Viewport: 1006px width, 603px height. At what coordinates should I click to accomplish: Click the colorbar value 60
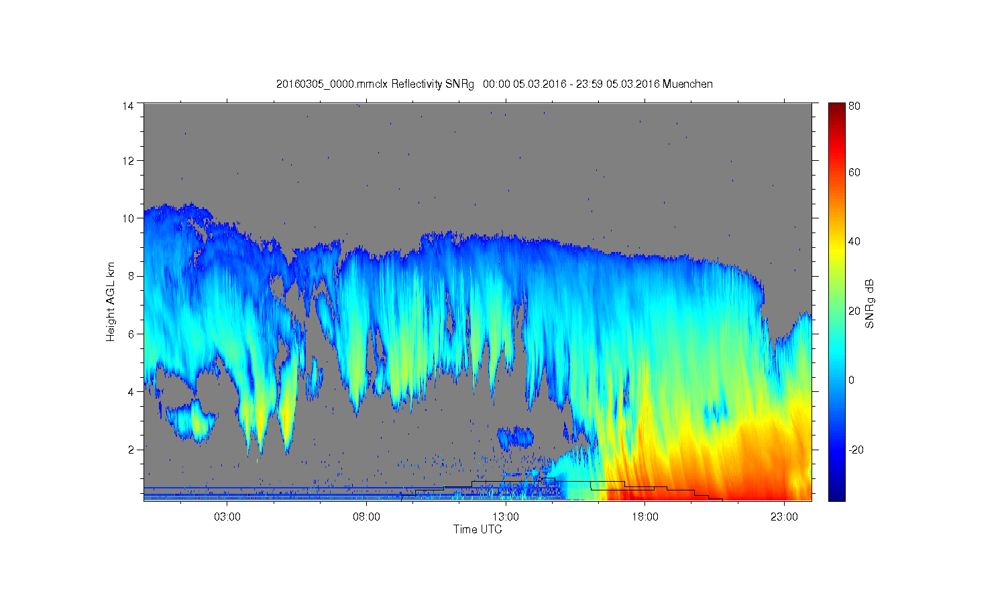(854, 172)
